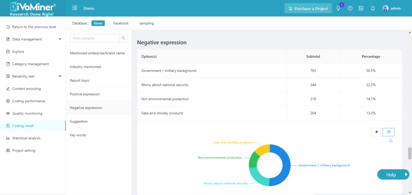Click the yellow Fake and shoddy donut segment

263,149
